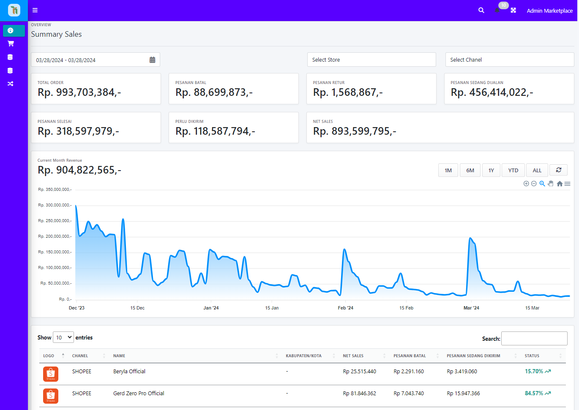The height and width of the screenshot is (410, 579).
Task: Click Rp 15.947.366 sedang dikirim value
Action: pyautogui.click(x=463, y=394)
